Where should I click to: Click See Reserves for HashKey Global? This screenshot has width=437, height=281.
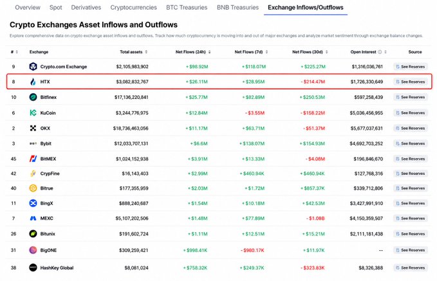(411, 267)
